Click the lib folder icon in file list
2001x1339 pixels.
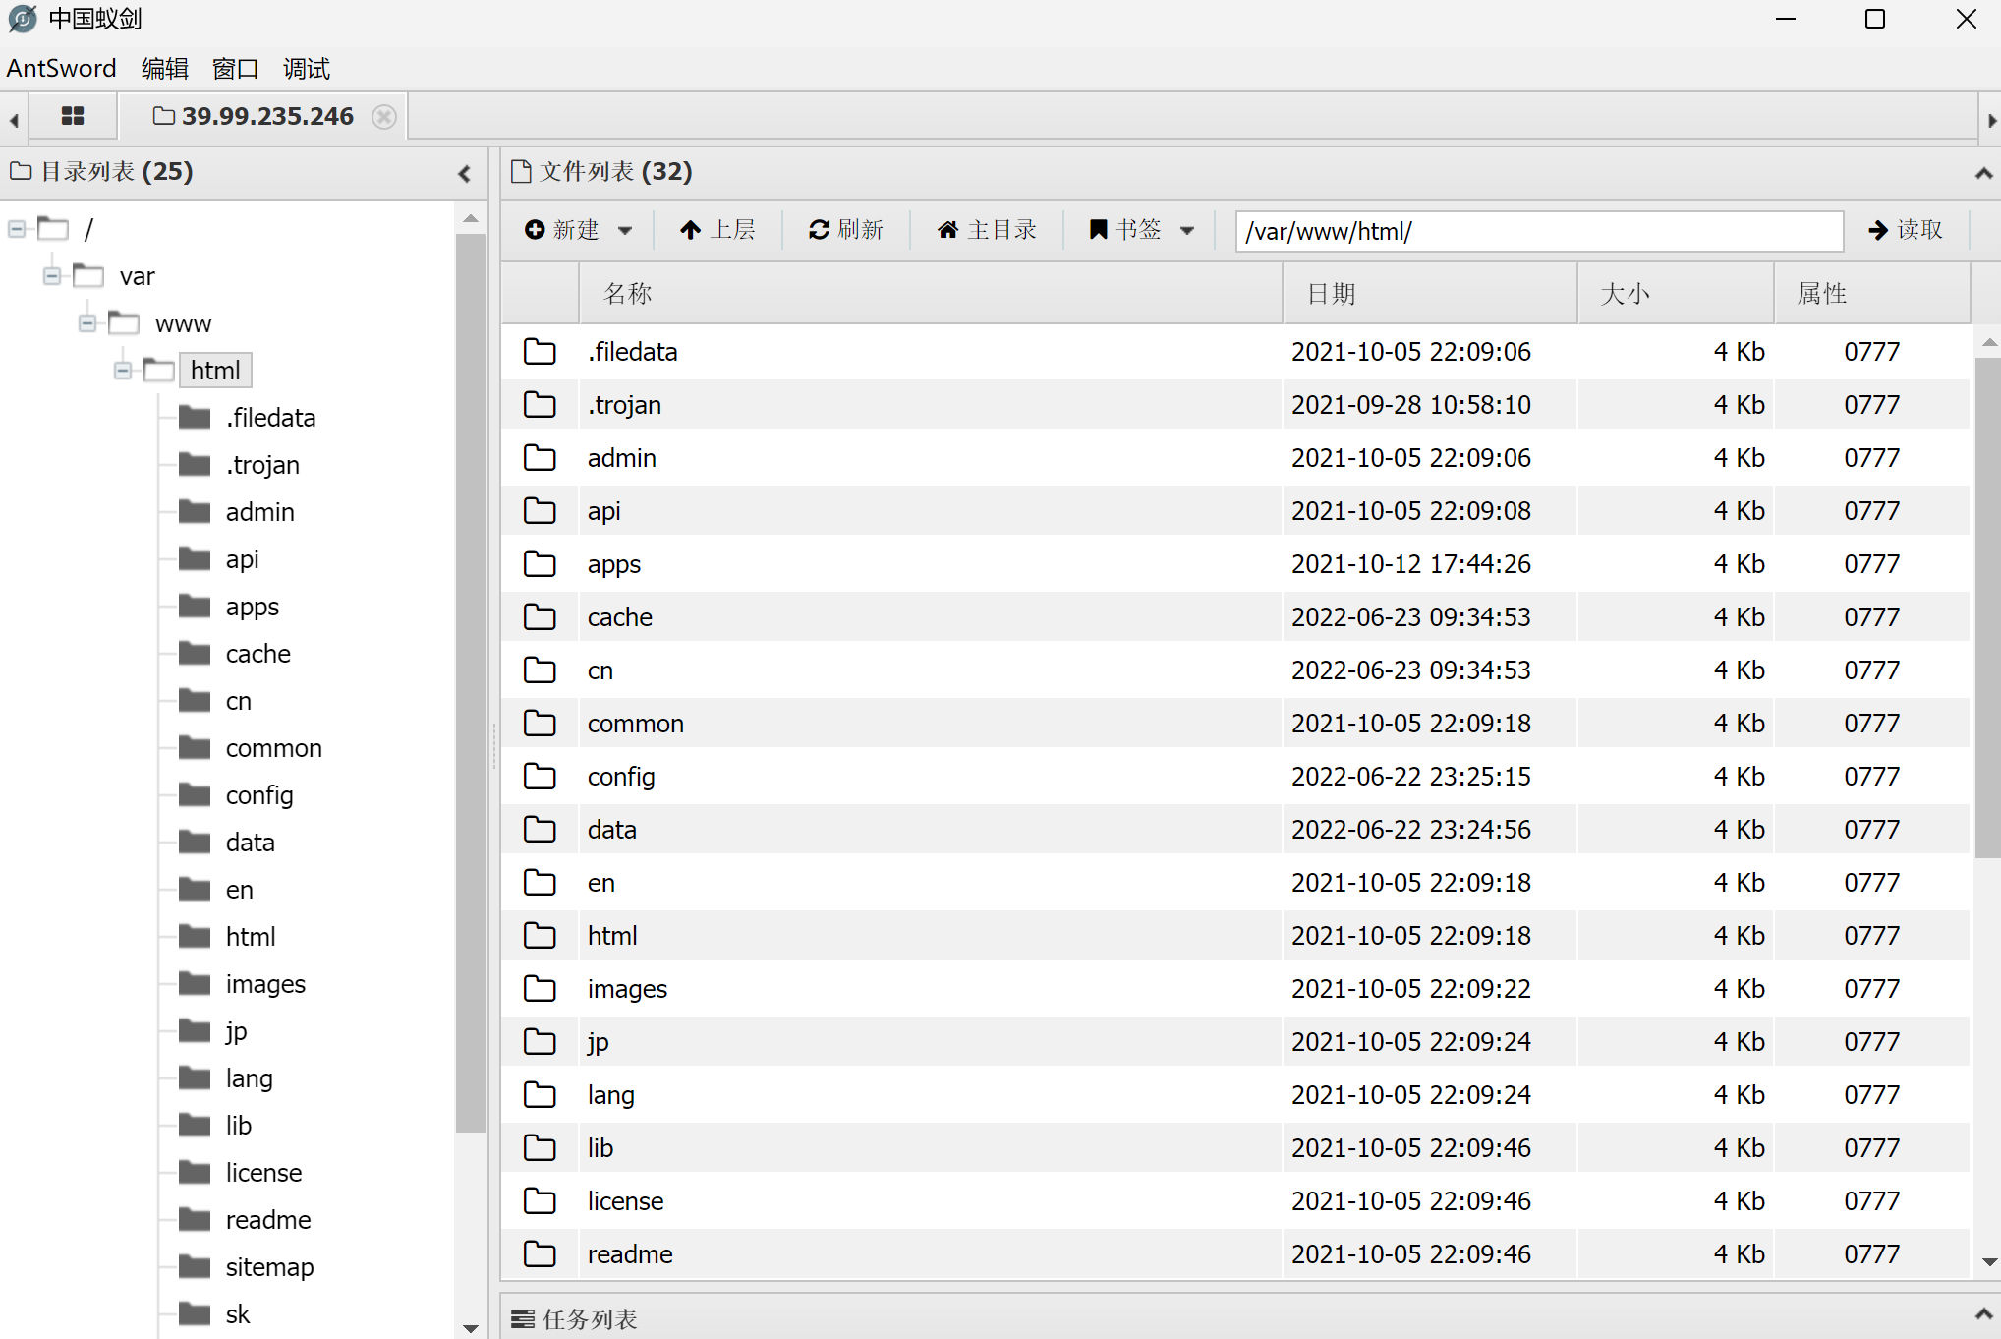point(540,1147)
